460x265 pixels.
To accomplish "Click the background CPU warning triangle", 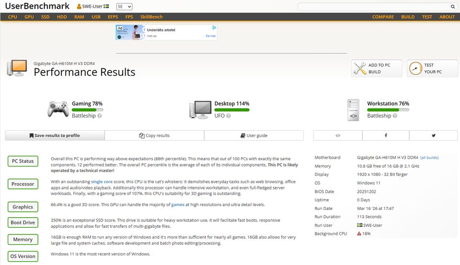I will point(359,233).
